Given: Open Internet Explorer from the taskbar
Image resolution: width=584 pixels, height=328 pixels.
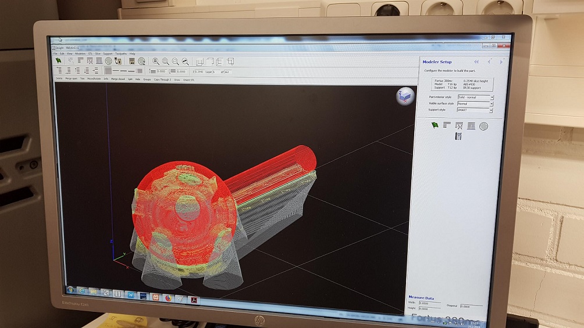Looking at the screenshot, I should point(81,291).
